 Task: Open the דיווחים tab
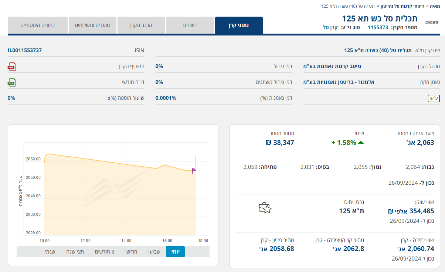click(x=190, y=25)
